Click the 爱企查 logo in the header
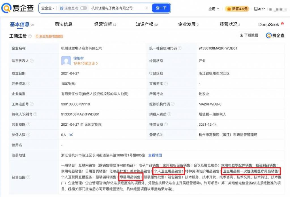290x197 pixels. click(18, 8)
